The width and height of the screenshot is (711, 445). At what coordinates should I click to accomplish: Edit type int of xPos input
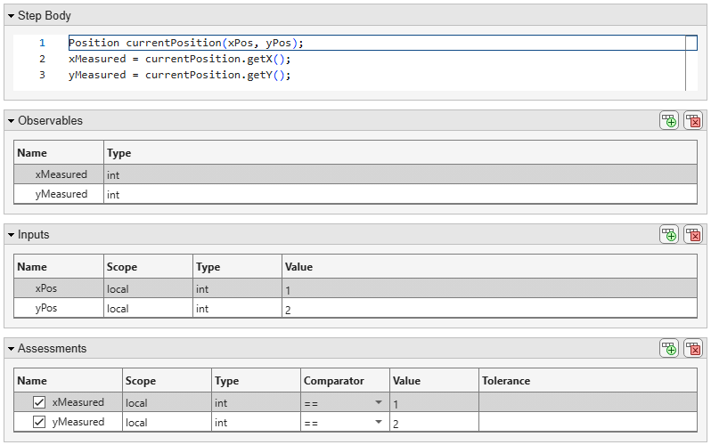click(x=238, y=288)
